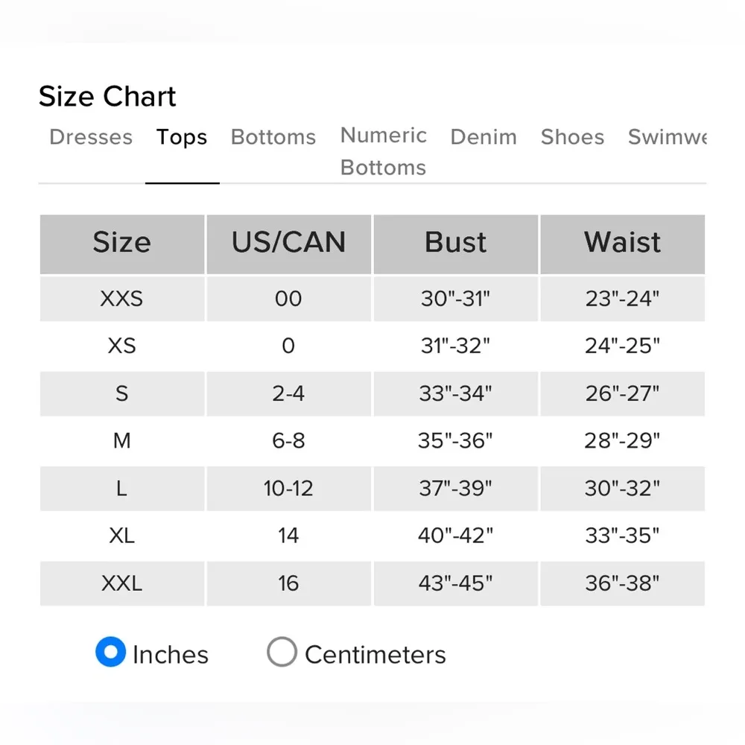Switch to the Shoes tab
Viewport: 745px width, 745px height.
[572, 138]
